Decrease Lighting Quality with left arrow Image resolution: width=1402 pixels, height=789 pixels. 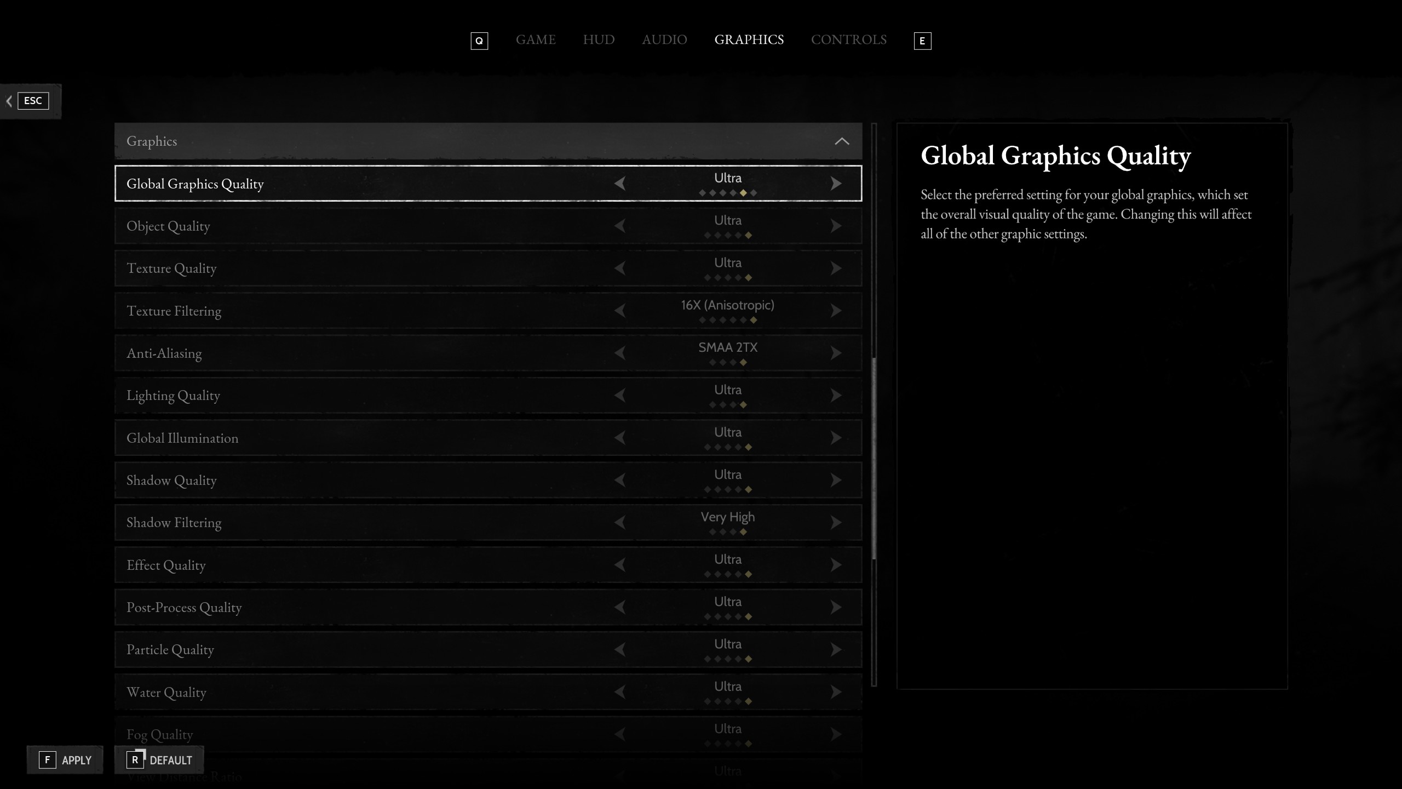pos(620,395)
